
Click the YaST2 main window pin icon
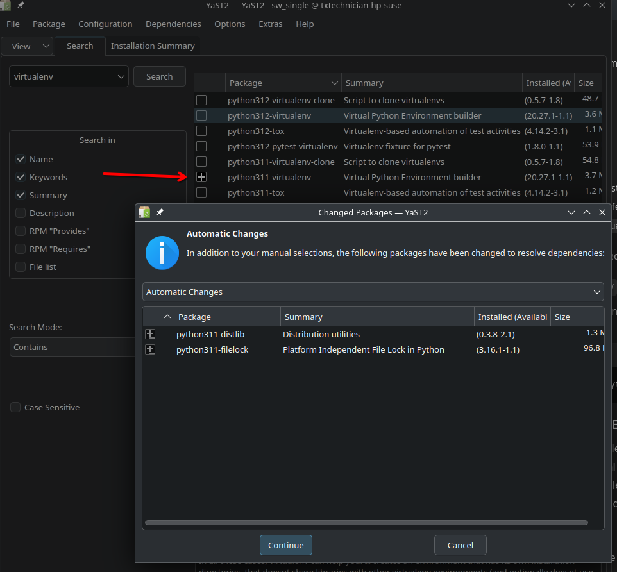[x=21, y=5]
